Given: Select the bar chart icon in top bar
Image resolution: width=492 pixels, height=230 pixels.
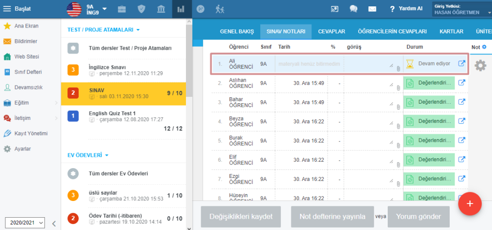Looking at the screenshot, I should pyautogui.click(x=181, y=9).
